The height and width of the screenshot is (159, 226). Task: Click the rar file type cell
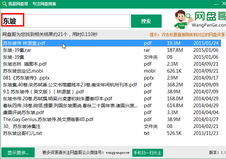point(147,50)
